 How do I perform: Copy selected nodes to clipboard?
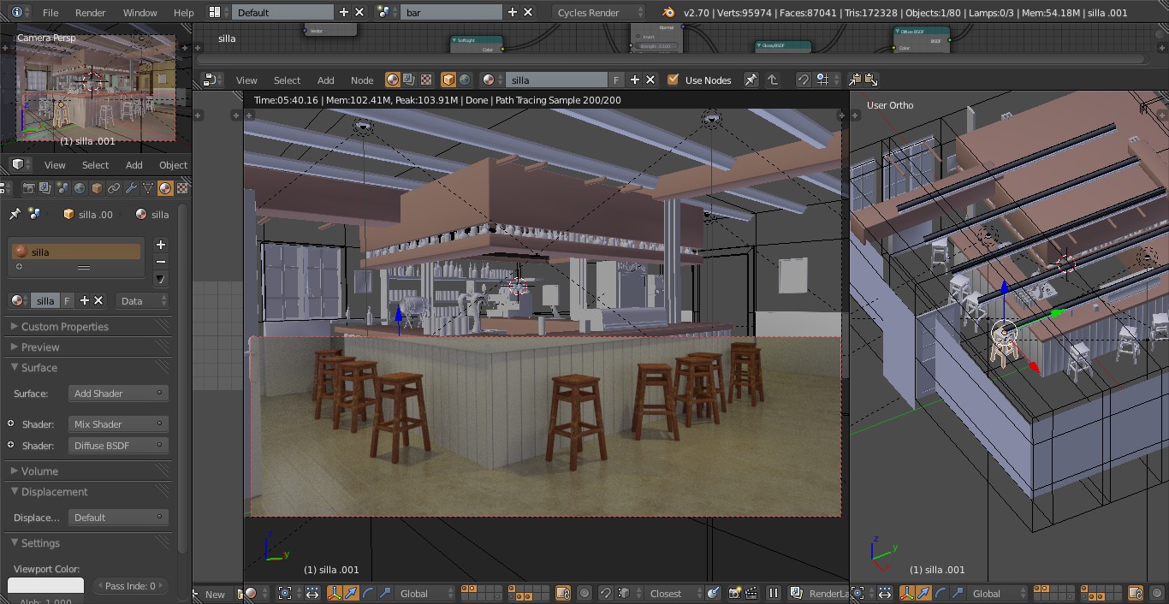(854, 80)
